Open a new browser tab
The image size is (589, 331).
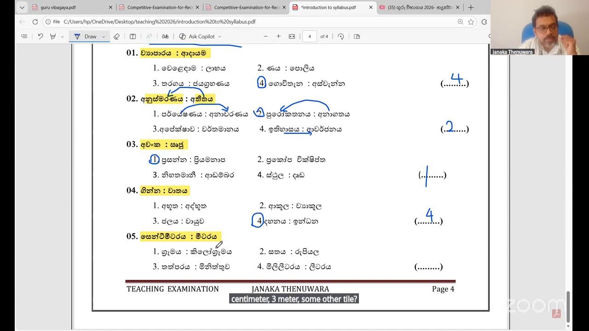coord(471,7)
